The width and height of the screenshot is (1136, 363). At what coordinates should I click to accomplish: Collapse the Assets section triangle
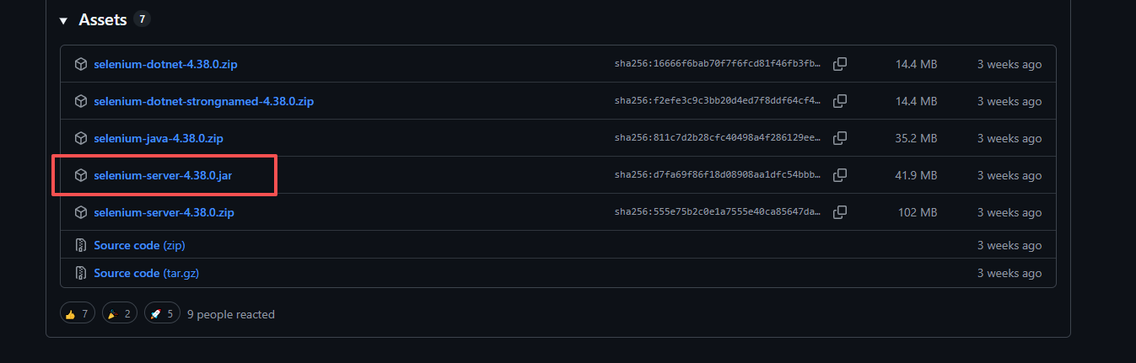tap(63, 21)
